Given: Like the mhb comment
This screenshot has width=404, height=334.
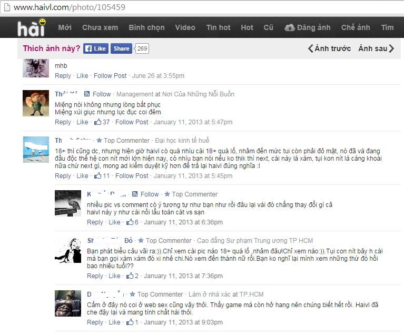Looking at the screenshot, I should pyautogui.click(x=82, y=76).
